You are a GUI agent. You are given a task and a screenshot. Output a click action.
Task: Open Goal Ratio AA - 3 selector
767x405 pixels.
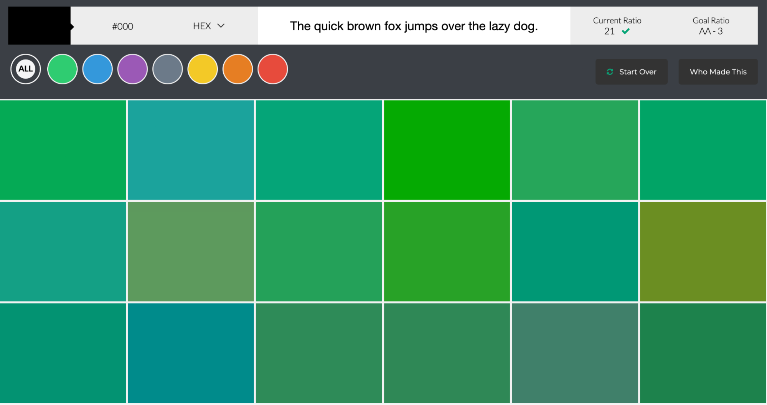(711, 31)
